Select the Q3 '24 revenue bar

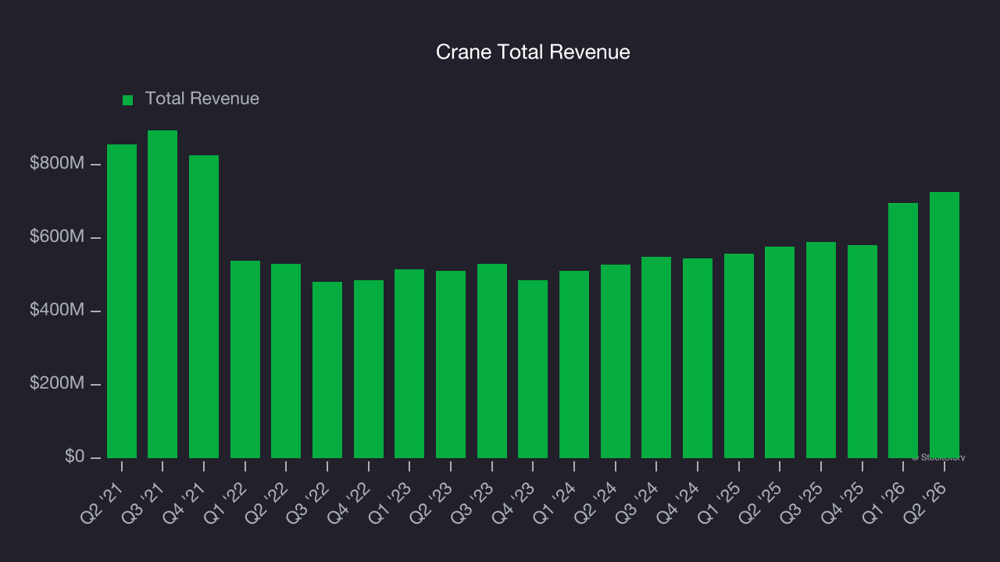click(x=656, y=357)
